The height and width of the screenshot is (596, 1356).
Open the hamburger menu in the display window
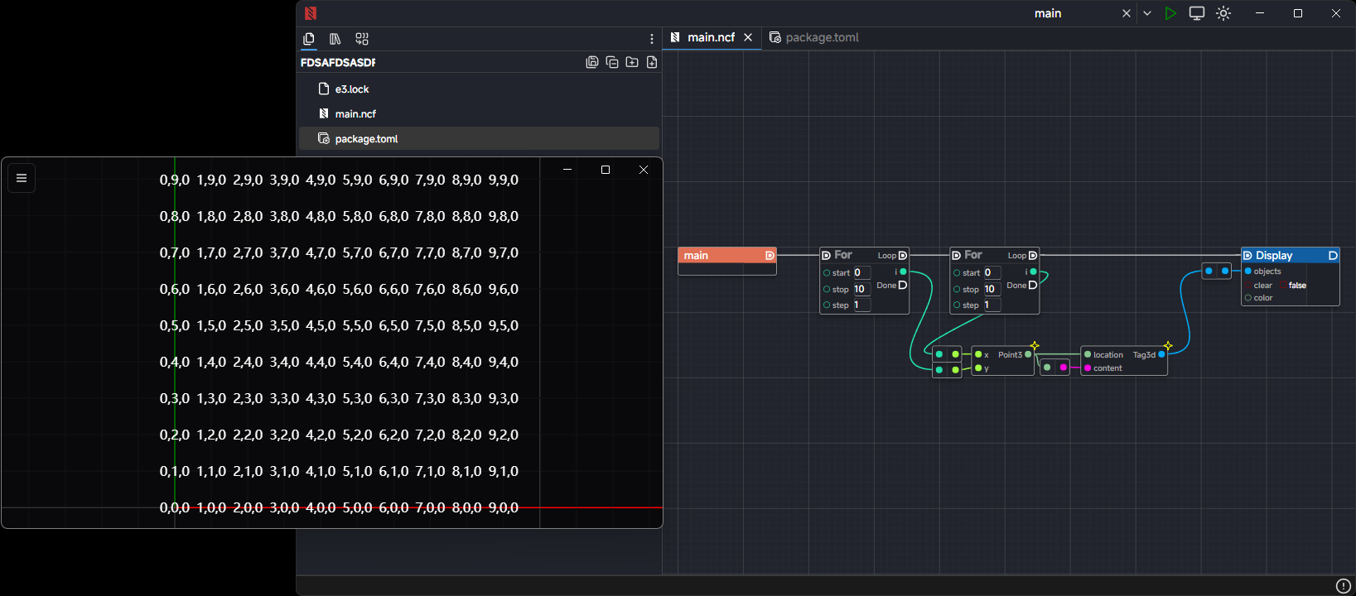[x=22, y=178]
